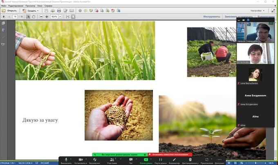Open the Файл menu

4,7
